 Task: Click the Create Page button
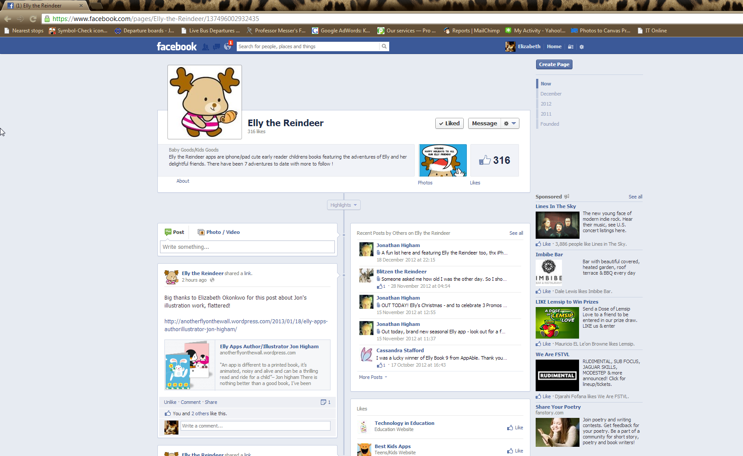click(554, 64)
